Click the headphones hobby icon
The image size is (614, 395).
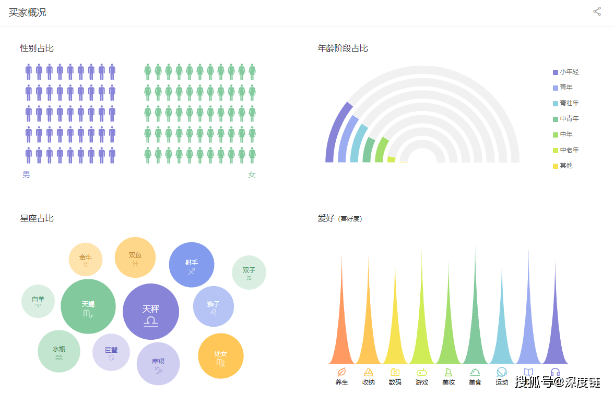coord(555,372)
